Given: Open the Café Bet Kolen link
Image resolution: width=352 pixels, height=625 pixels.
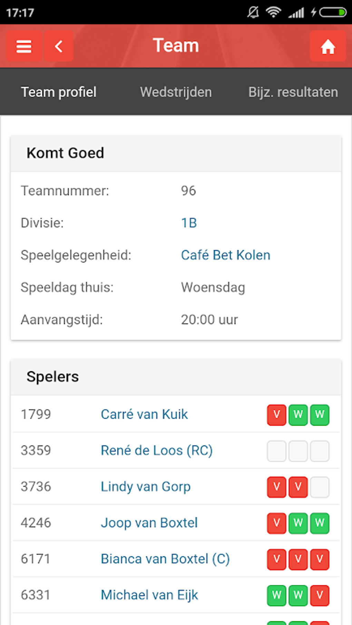Looking at the screenshot, I should (x=225, y=255).
